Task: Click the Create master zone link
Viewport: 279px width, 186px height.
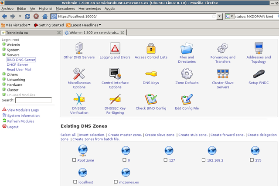Action: pos(125,135)
